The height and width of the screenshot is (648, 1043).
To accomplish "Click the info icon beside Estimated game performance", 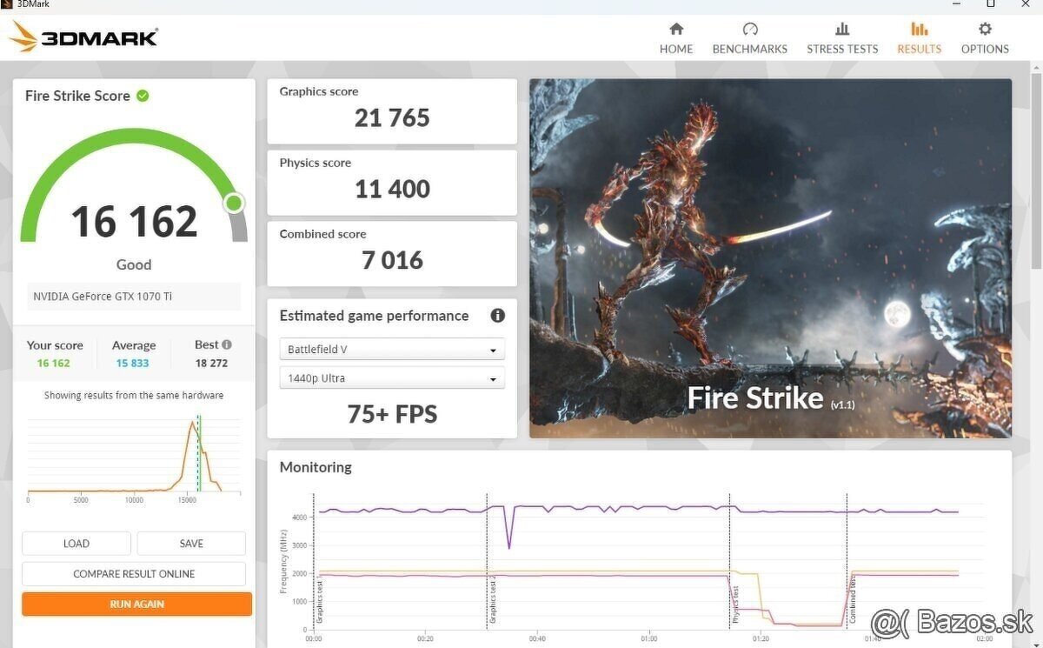I will [498, 316].
